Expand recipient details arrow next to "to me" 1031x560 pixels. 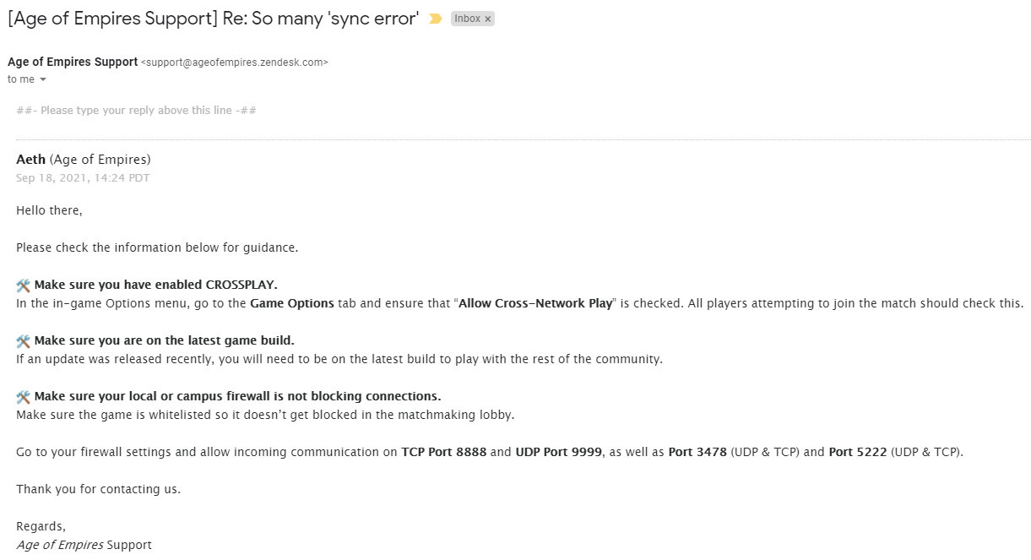point(43,79)
